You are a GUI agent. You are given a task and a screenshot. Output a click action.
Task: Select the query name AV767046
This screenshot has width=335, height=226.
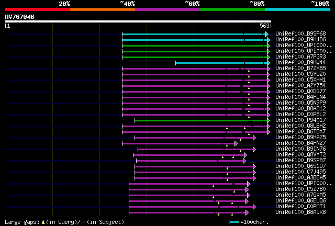point(20,17)
